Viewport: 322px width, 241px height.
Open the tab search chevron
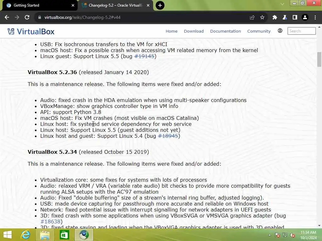[282, 4]
